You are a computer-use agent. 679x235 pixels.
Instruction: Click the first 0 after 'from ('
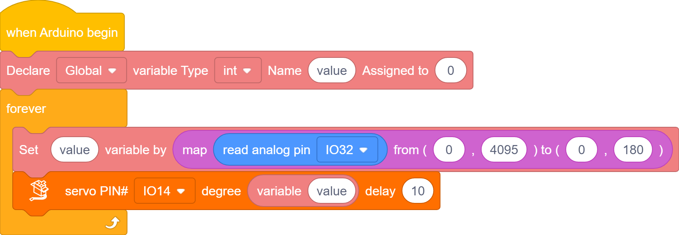449,149
